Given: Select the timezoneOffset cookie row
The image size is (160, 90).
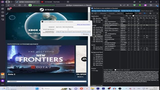Looking at the screenshot, I should point(131,44).
